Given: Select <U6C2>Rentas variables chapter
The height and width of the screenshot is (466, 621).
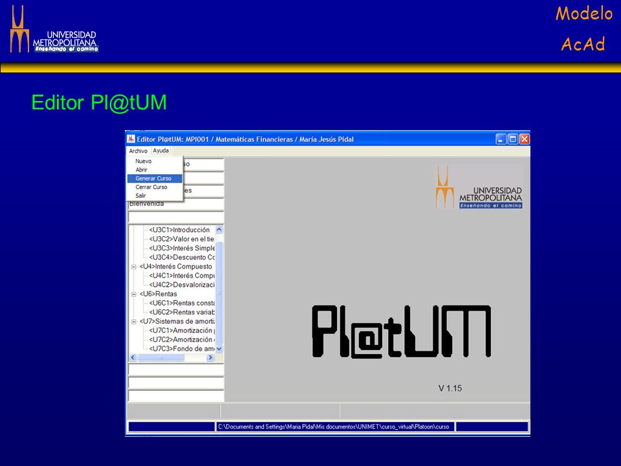Looking at the screenshot, I should [x=182, y=312].
